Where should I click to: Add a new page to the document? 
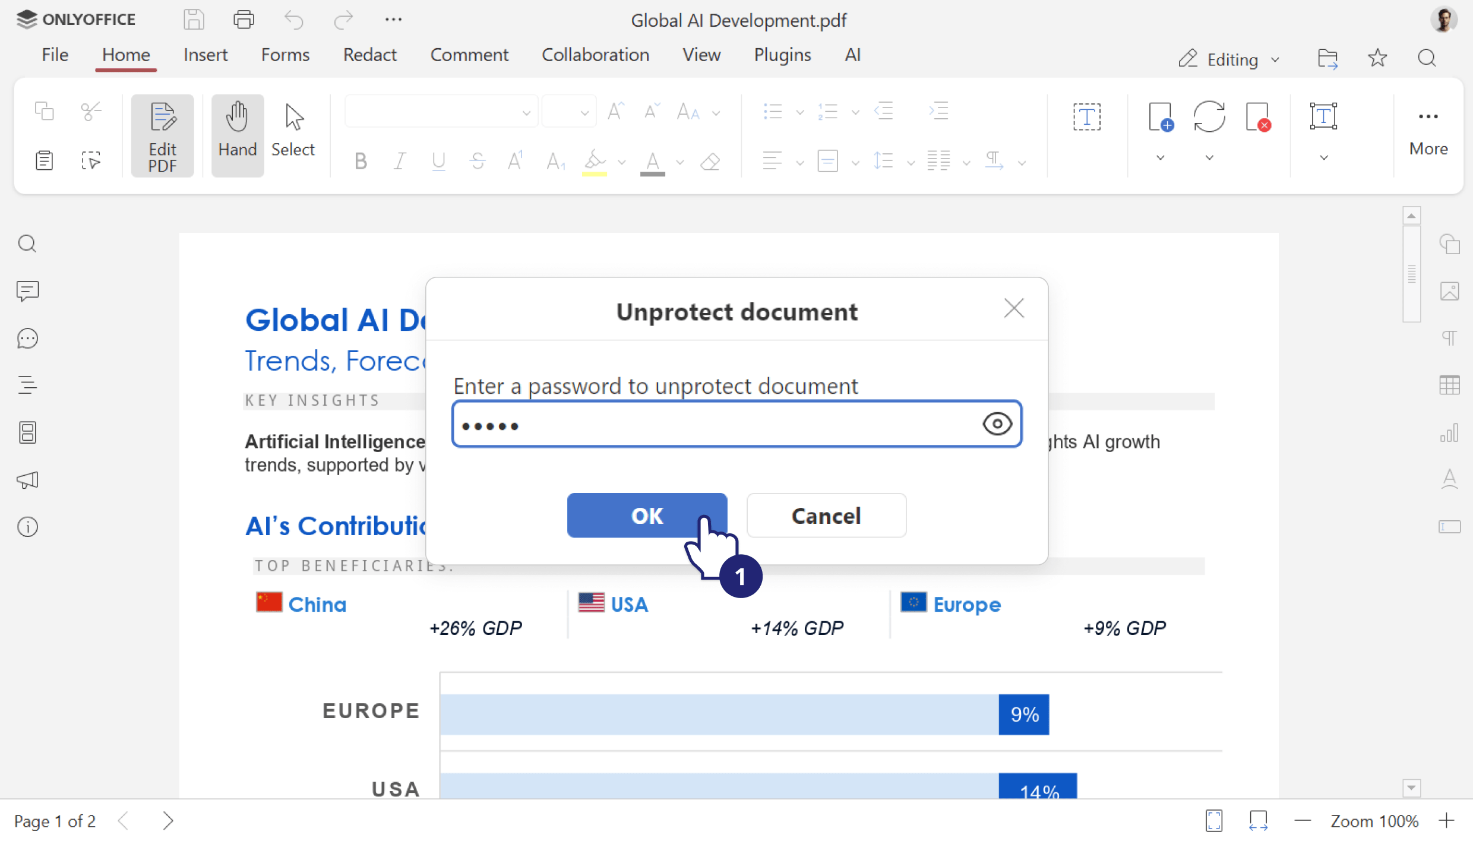(x=1161, y=116)
